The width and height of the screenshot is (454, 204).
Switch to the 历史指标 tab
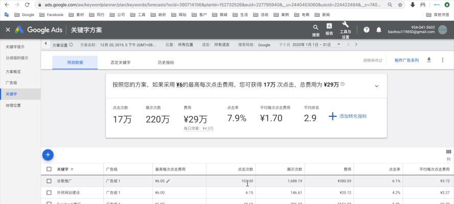(166, 62)
